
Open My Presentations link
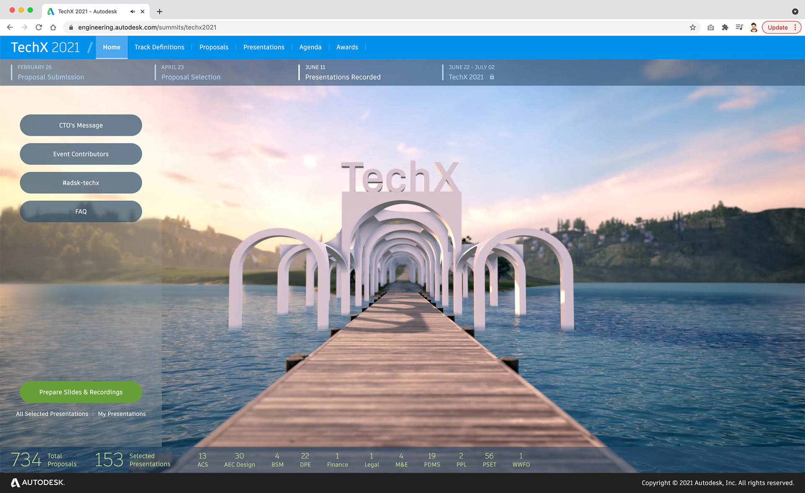pyautogui.click(x=122, y=414)
